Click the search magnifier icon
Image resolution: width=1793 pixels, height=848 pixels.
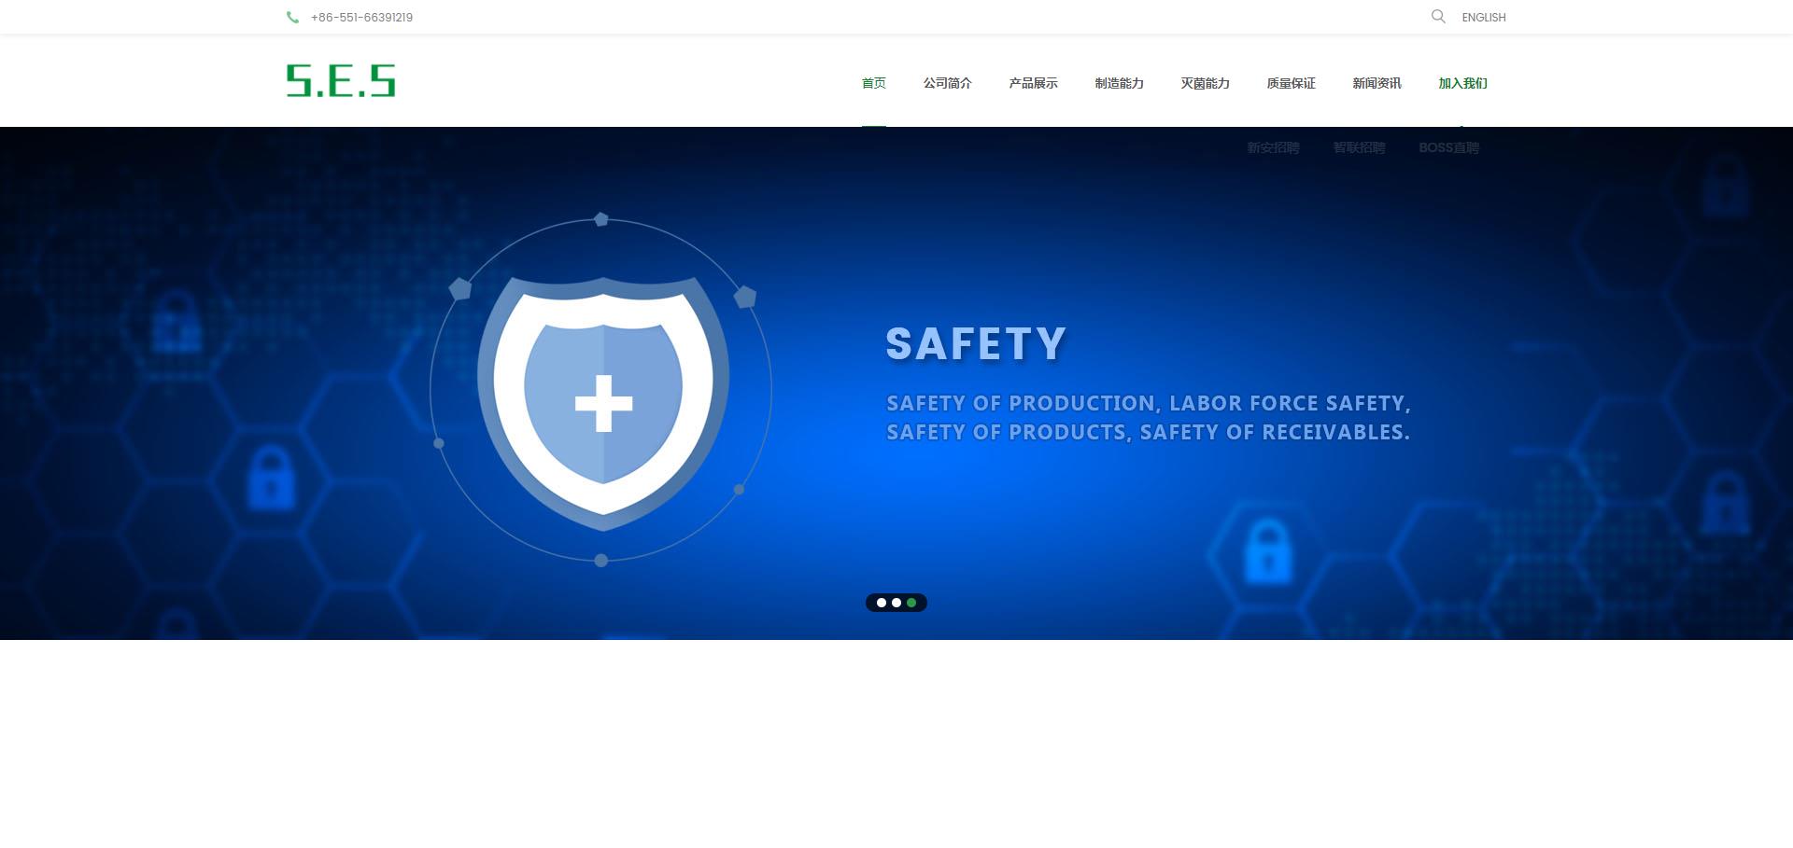point(1438,16)
